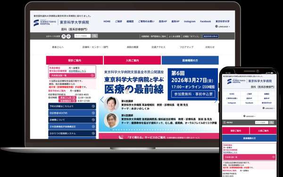Image resolution: width=283 pixels, height=177 pixels.
Task: Tap the 受診ご案内 tab on phone
Action: pos(235,131)
